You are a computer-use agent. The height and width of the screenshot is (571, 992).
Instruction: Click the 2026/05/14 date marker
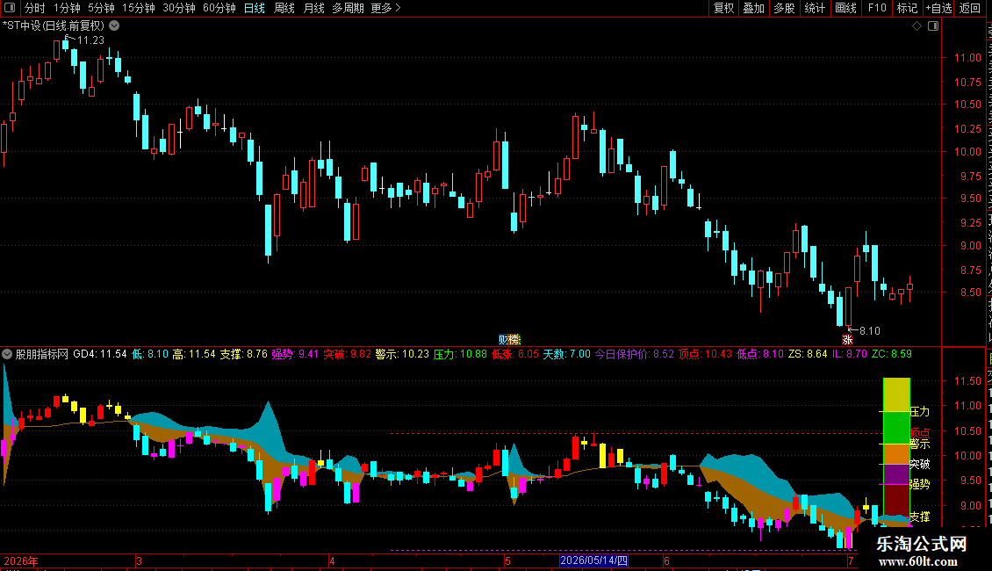pos(594,560)
